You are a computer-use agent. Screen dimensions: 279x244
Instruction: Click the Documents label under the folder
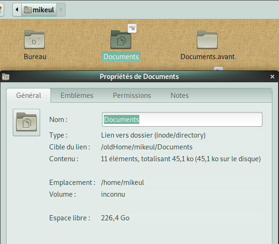(121, 57)
